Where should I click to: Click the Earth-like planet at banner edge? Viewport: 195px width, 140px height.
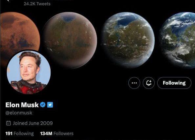click(177, 40)
